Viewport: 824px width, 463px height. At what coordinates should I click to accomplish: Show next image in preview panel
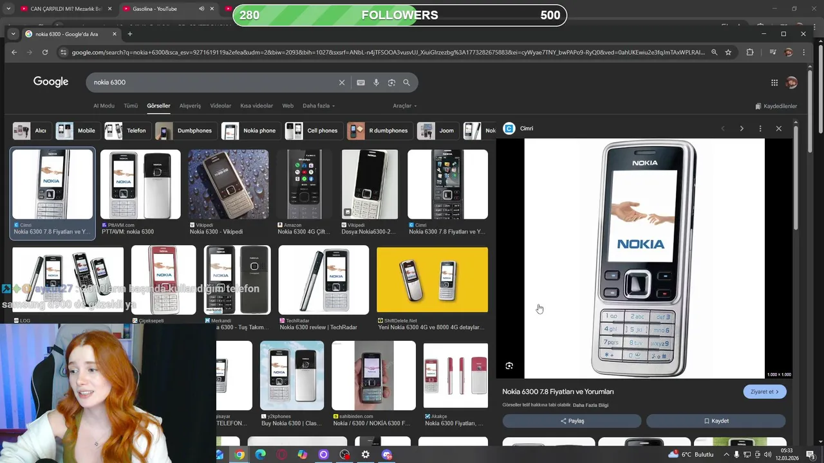coord(742,129)
